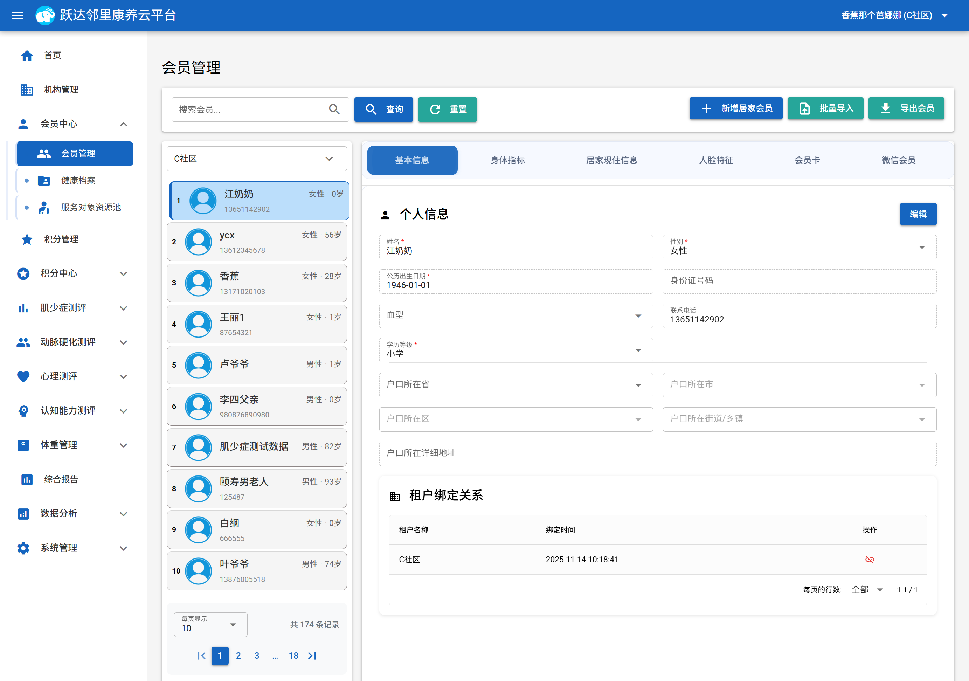Go to page 18 of member list

(x=293, y=656)
